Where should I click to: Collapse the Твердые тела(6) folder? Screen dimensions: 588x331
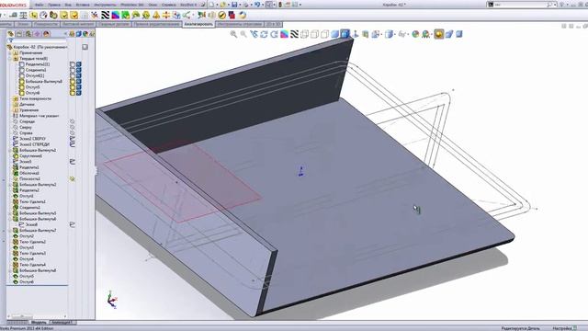(x=10, y=59)
